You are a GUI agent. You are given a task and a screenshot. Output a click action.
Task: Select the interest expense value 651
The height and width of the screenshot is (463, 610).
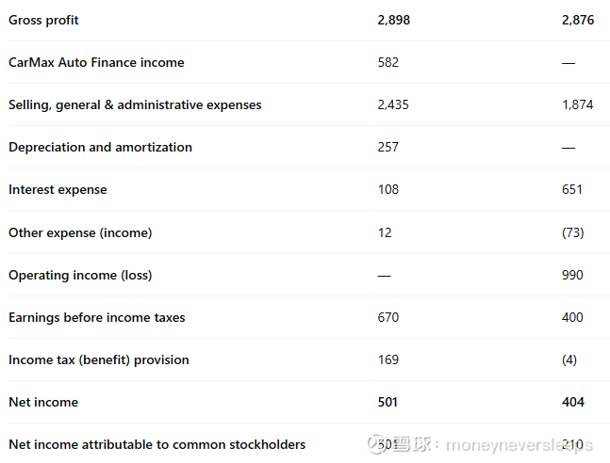point(571,189)
